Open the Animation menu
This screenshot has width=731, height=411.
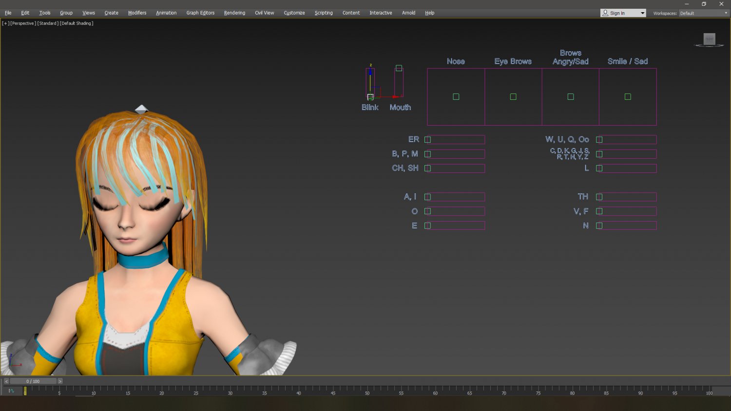click(x=166, y=13)
